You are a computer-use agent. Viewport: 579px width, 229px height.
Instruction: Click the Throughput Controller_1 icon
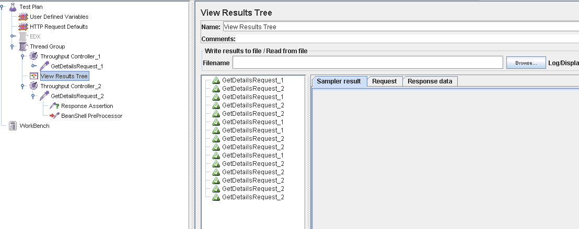33,56
